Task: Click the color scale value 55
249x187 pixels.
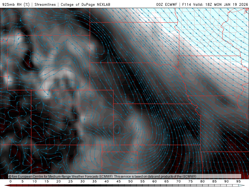Action: pos(143,181)
